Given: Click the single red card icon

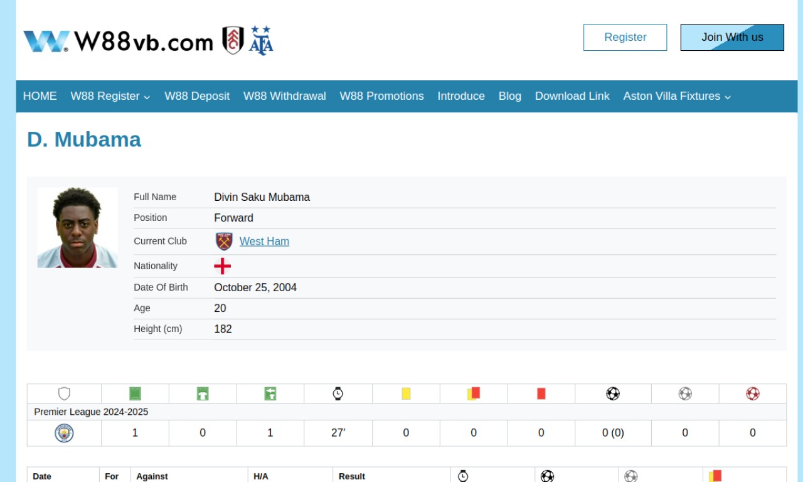Looking at the screenshot, I should point(541,394).
